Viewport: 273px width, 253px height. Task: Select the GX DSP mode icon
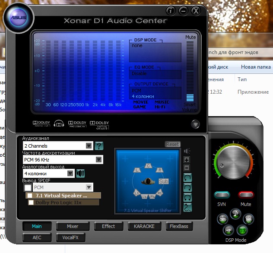pos(242,231)
